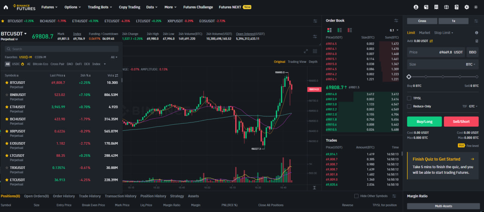484x212 pixels.
Task: Open the 1x leverage button
Action: click(x=453, y=21)
